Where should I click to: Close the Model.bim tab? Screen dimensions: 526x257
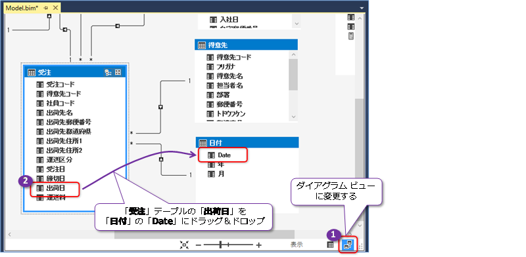[55, 8]
